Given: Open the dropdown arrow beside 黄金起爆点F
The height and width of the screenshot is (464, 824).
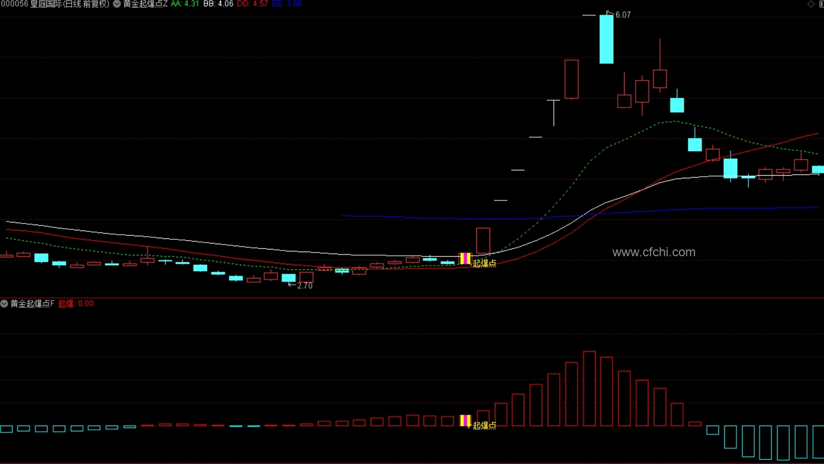Looking at the screenshot, I should [x=4, y=304].
